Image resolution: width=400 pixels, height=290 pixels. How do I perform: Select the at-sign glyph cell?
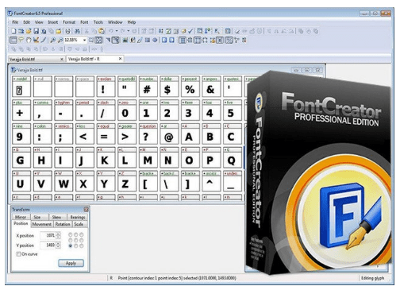click(169, 133)
